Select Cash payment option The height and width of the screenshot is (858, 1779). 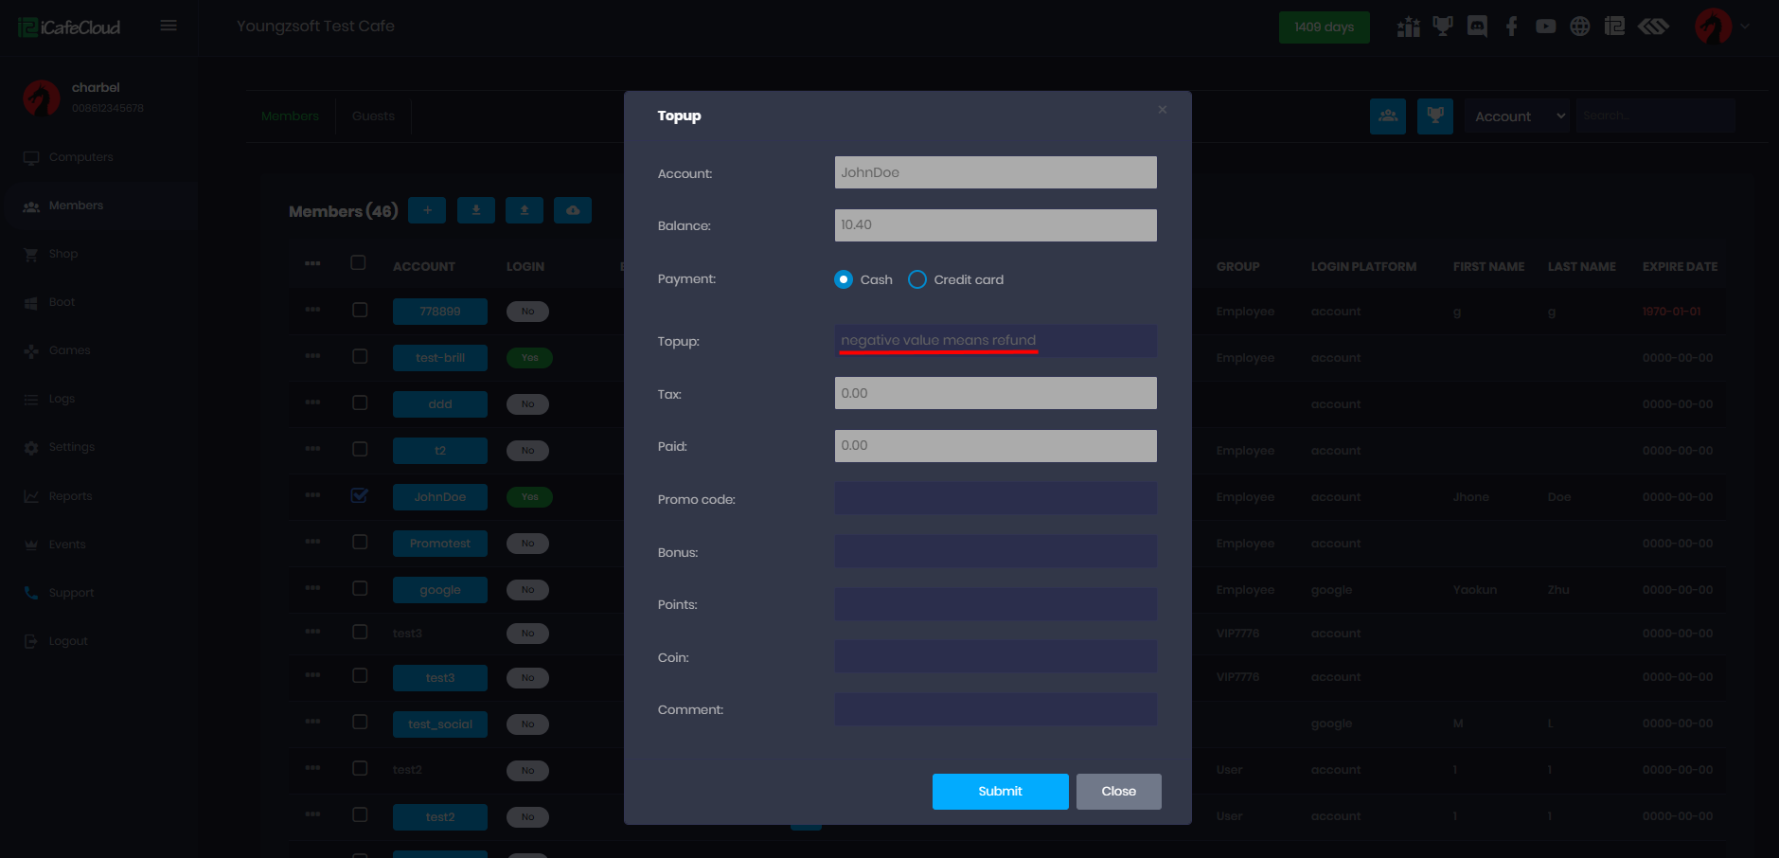coord(844,279)
